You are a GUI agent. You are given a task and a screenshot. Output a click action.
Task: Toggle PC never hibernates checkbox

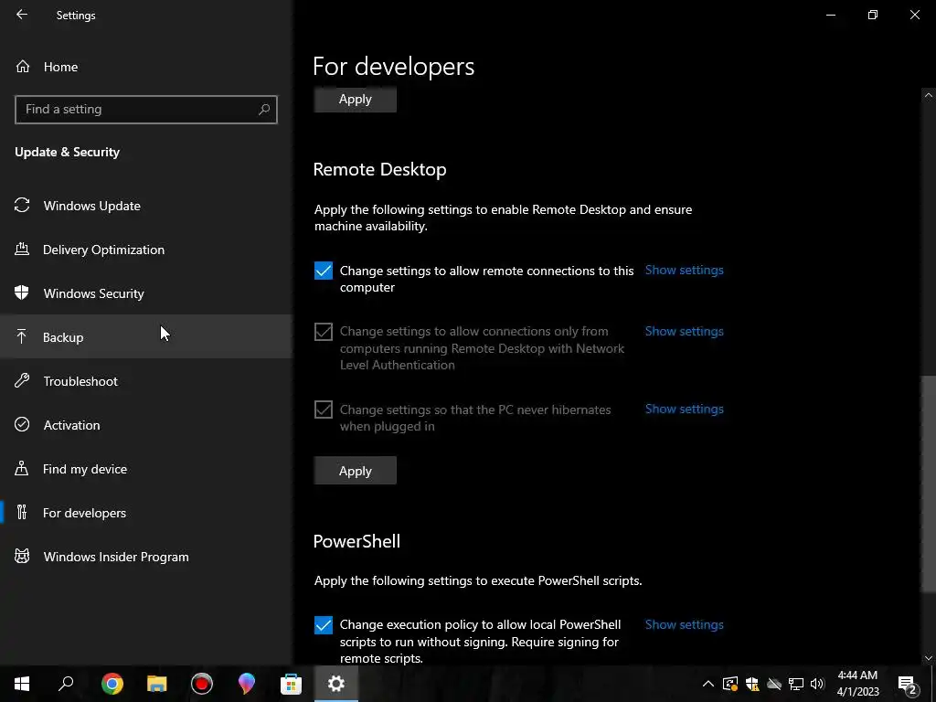[324, 409]
